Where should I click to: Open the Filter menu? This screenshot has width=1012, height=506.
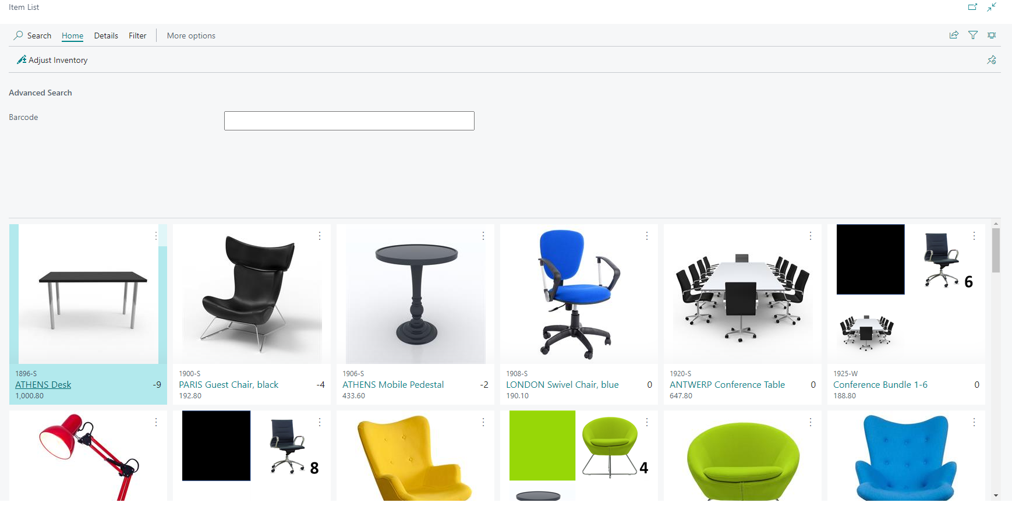137,36
